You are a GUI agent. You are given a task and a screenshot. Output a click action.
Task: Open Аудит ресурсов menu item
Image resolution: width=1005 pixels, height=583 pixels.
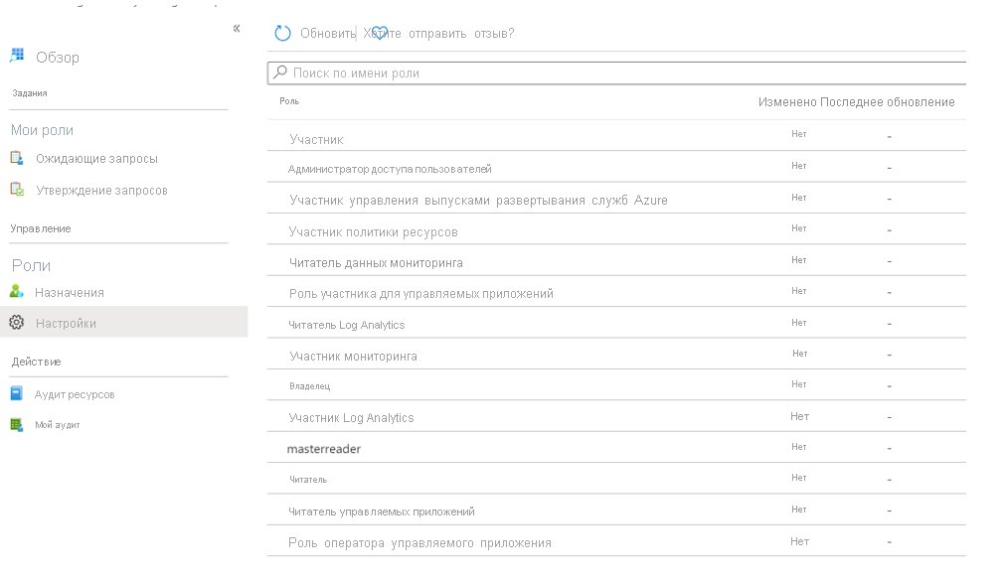(x=75, y=394)
